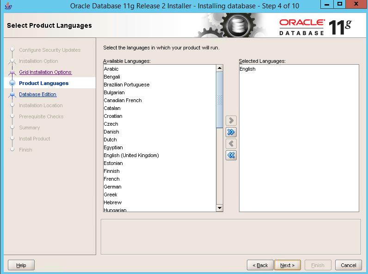The image size is (368, 274).
Task: Click the Available Languages scrollbar thumb
Action: (220, 100)
